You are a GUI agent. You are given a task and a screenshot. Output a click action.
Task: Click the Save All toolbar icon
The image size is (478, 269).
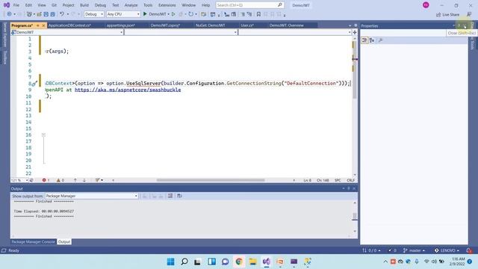click(x=53, y=14)
